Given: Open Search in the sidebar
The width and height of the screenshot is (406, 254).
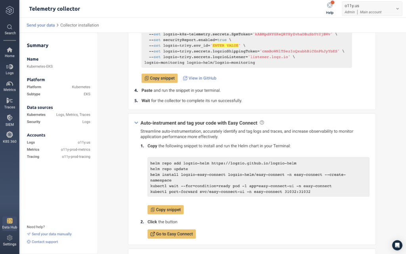Looking at the screenshot, I should click(10, 29).
